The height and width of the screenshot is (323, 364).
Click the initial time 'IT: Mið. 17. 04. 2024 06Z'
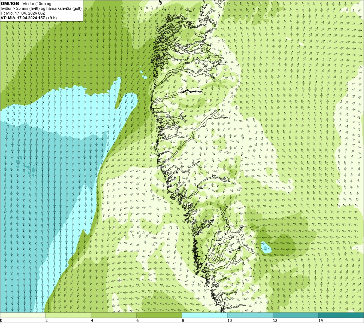(x=23, y=13)
